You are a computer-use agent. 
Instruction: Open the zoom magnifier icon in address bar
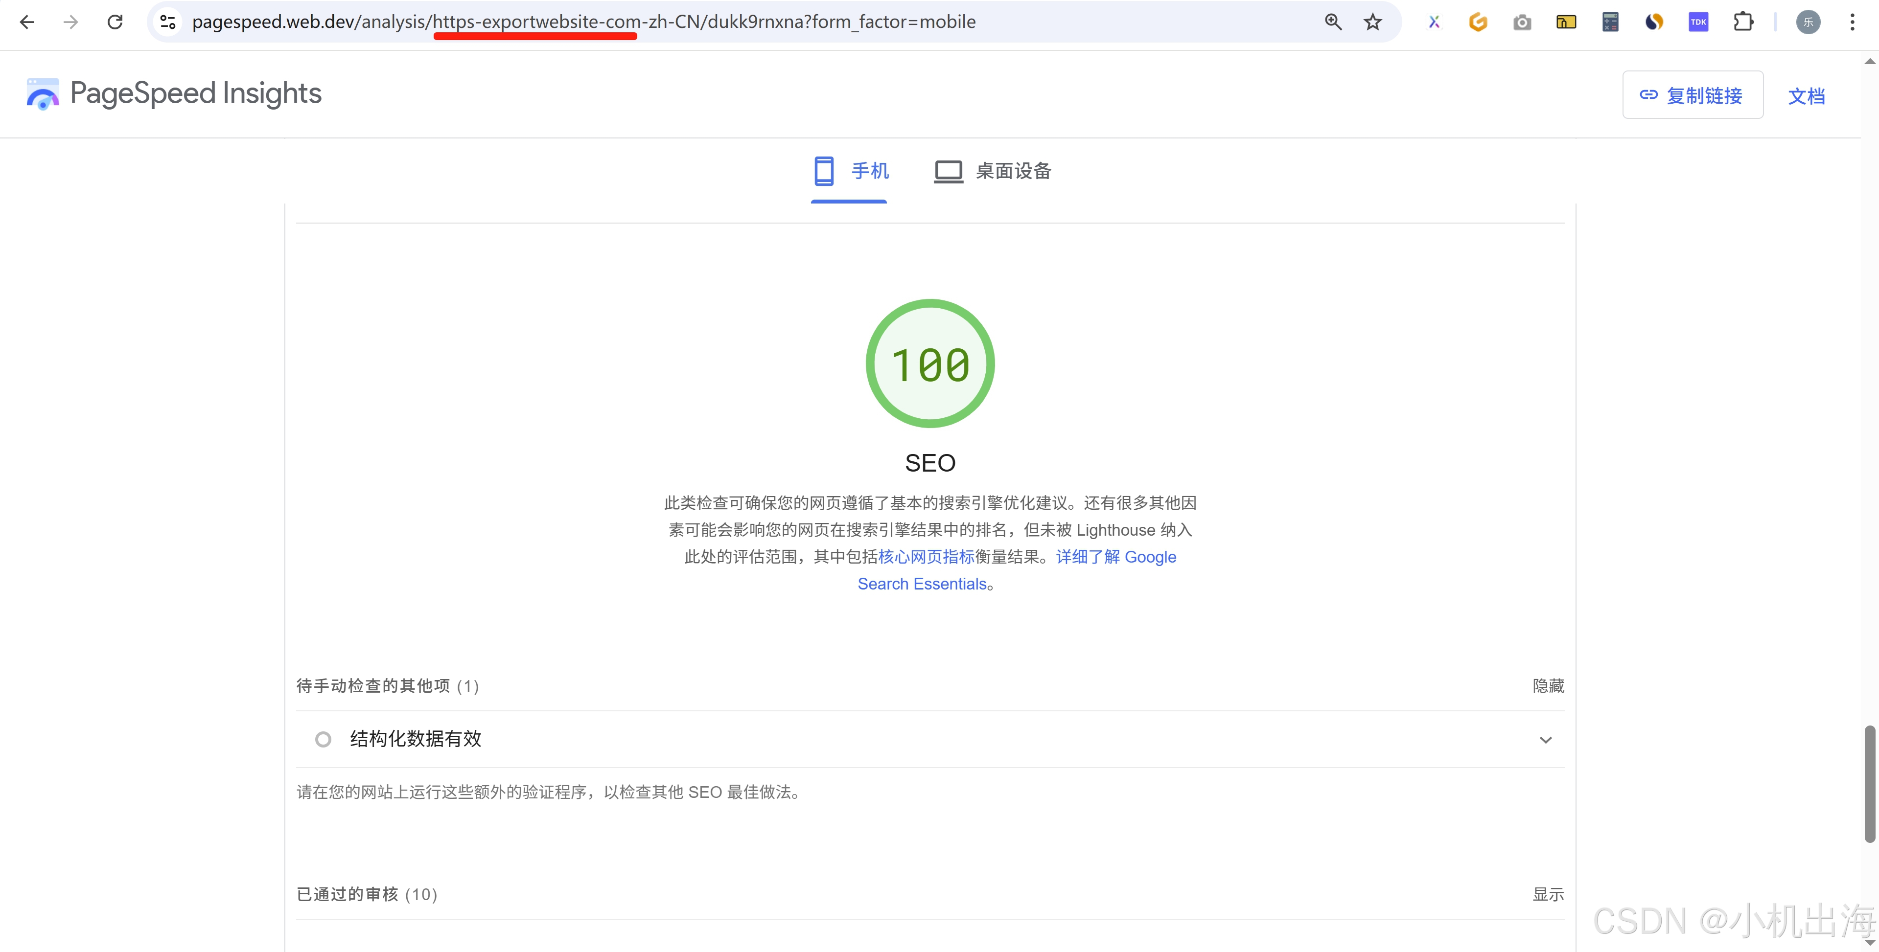click(1333, 22)
